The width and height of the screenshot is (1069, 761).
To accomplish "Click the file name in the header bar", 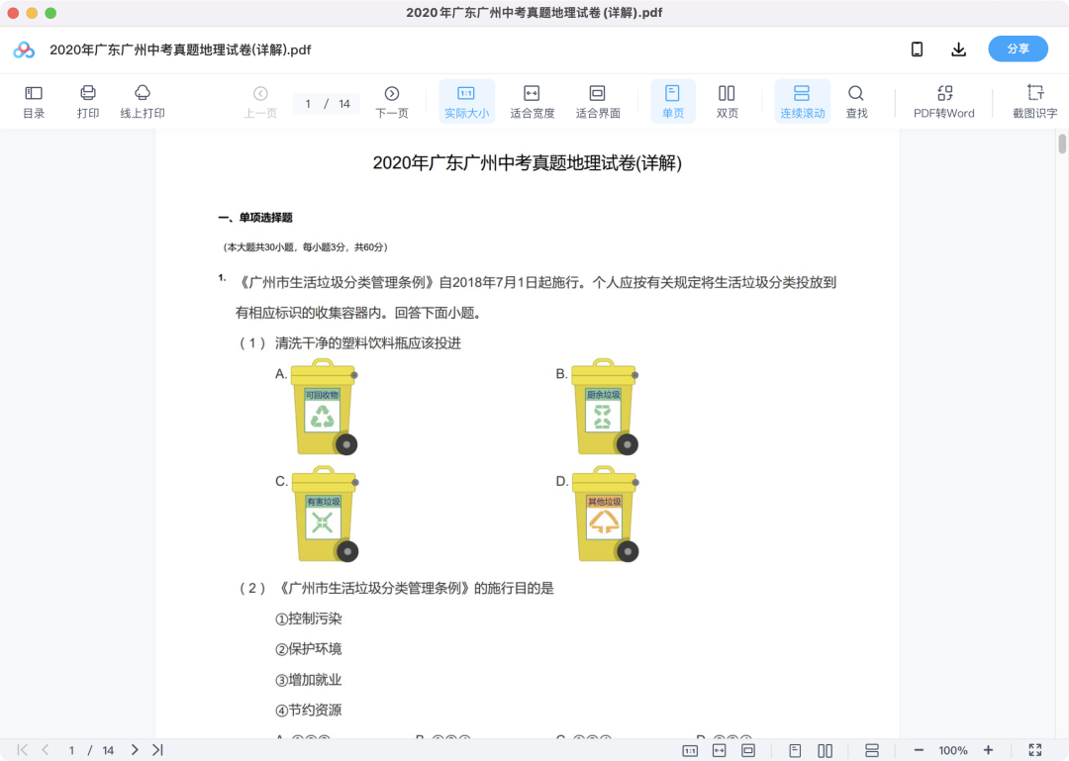I will 180,49.
